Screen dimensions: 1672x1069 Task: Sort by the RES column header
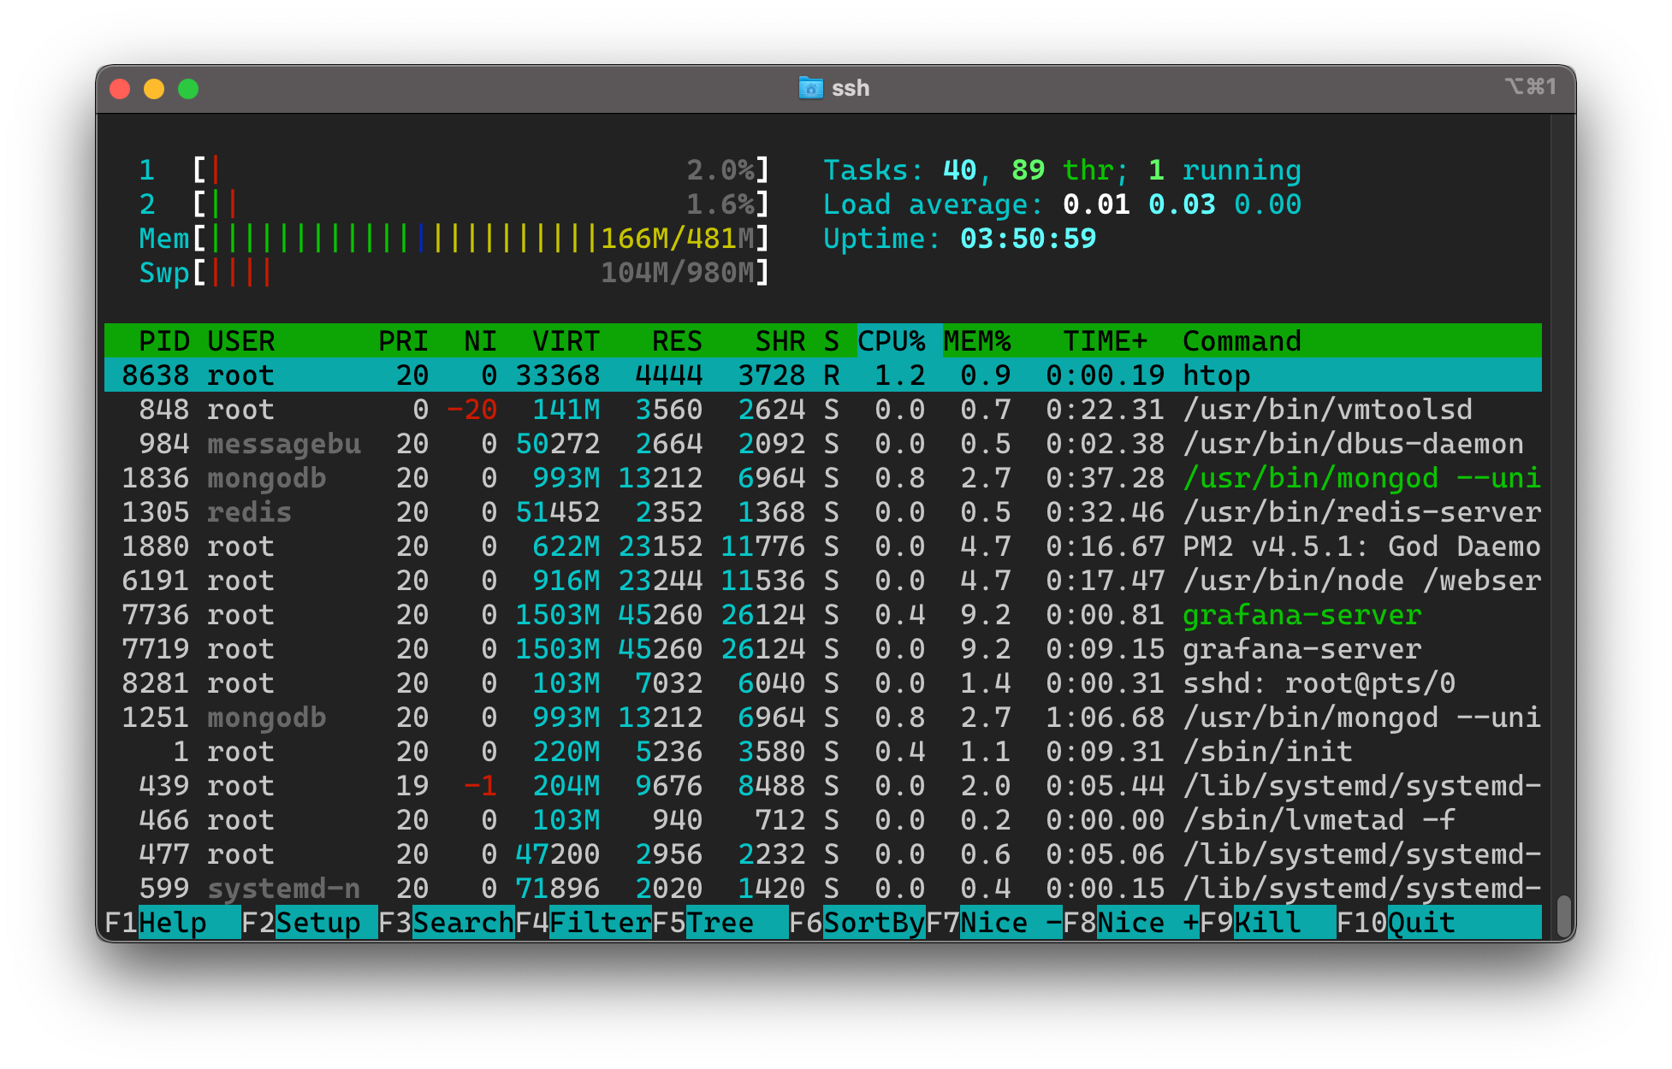pos(677,341)
